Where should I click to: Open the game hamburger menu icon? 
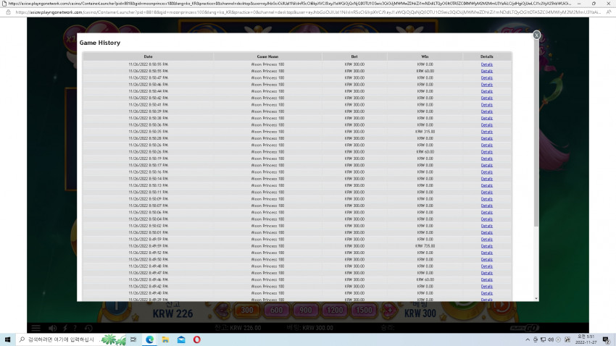(x=36, y=328)
